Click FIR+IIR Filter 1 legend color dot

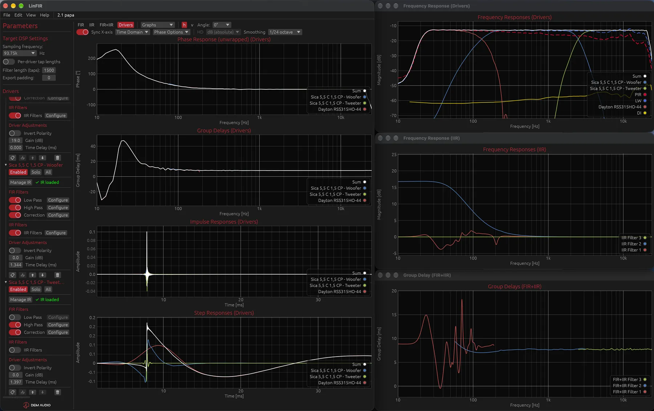pyautogui.click(x=645, y=392)
